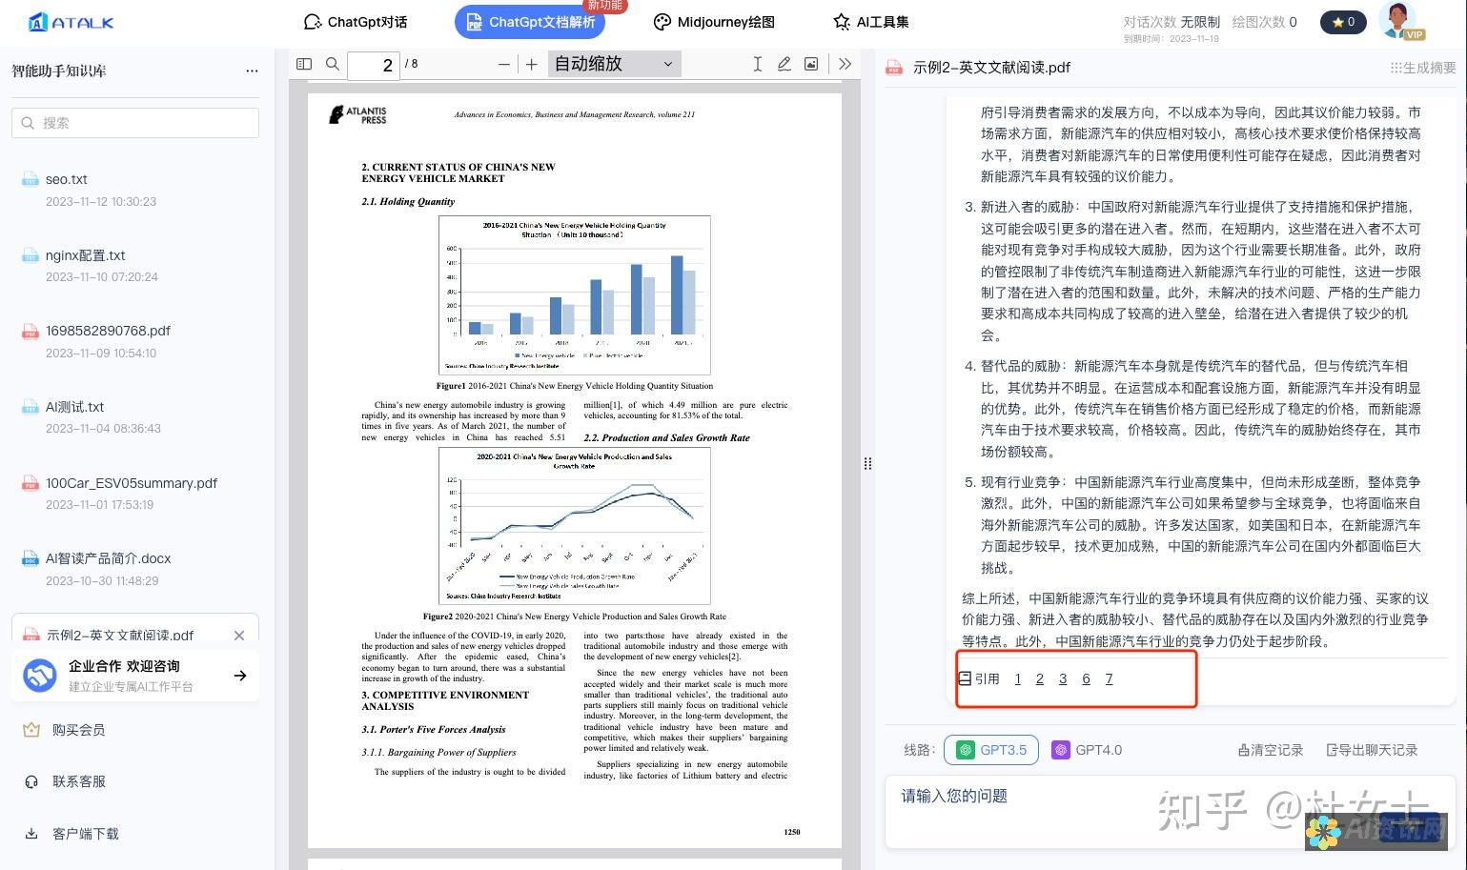
Task: Open the Midjourney绘图 tab
Action: click(714, 22)
